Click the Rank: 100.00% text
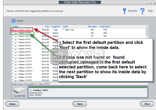156x110 pixels. tap(35, 95)
